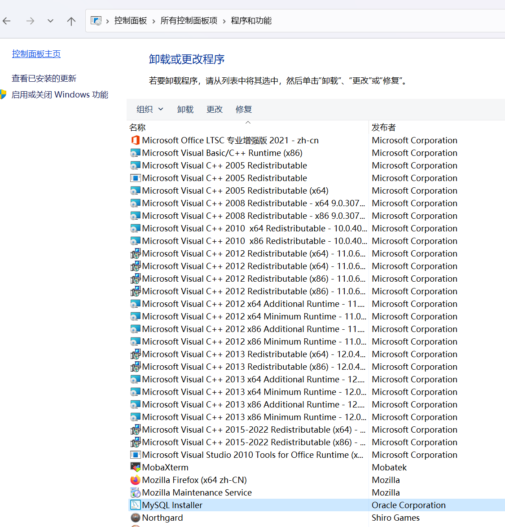Click Visual Studio 2010 Tools for Office icon

tap(135, 455)
